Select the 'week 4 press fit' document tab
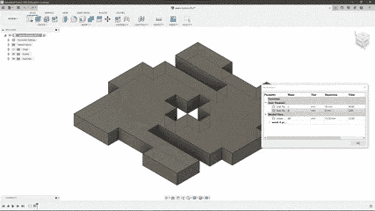The image size is (375, 211). tap(183, 8)
